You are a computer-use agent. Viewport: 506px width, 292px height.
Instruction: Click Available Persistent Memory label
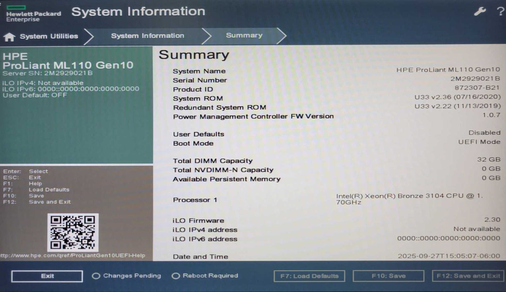click(x=227, y=179)
